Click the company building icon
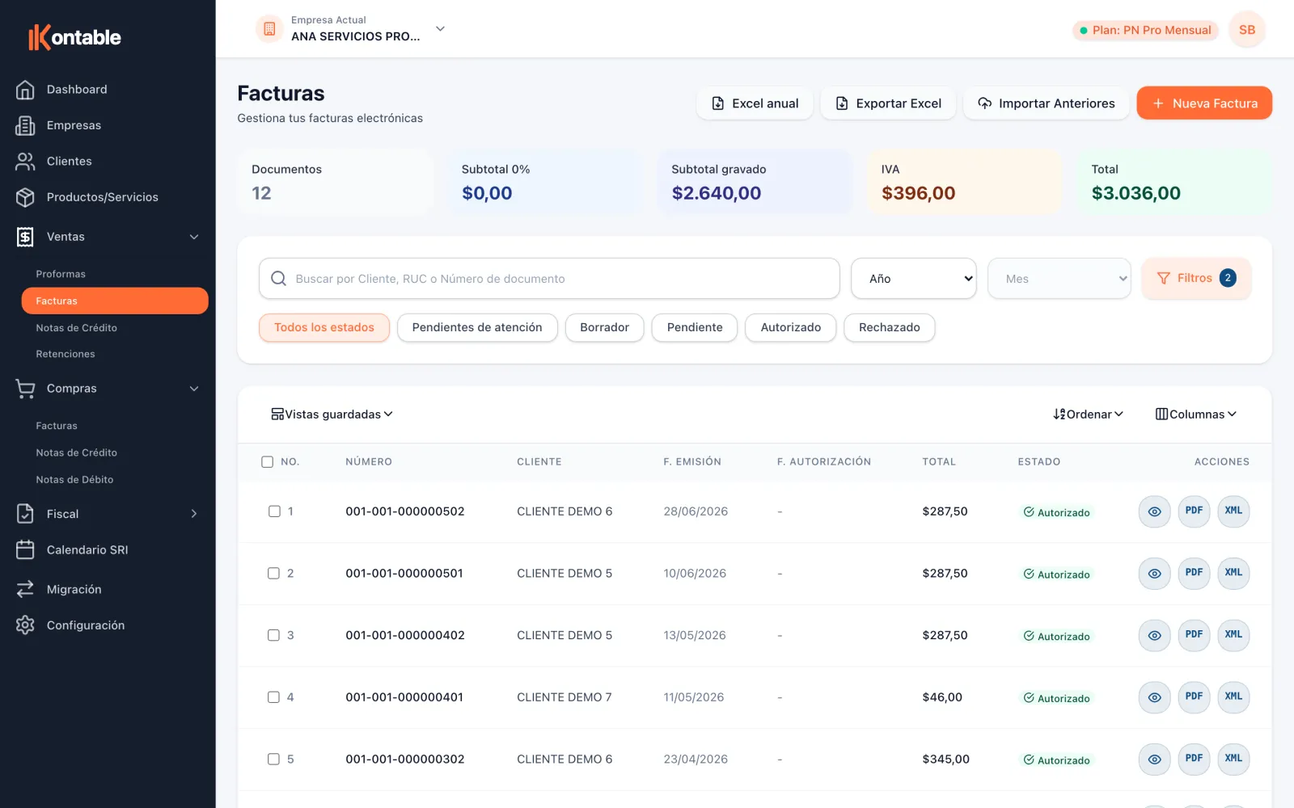The width and height of the screenshot is (1294, 808). pos(269,29)
